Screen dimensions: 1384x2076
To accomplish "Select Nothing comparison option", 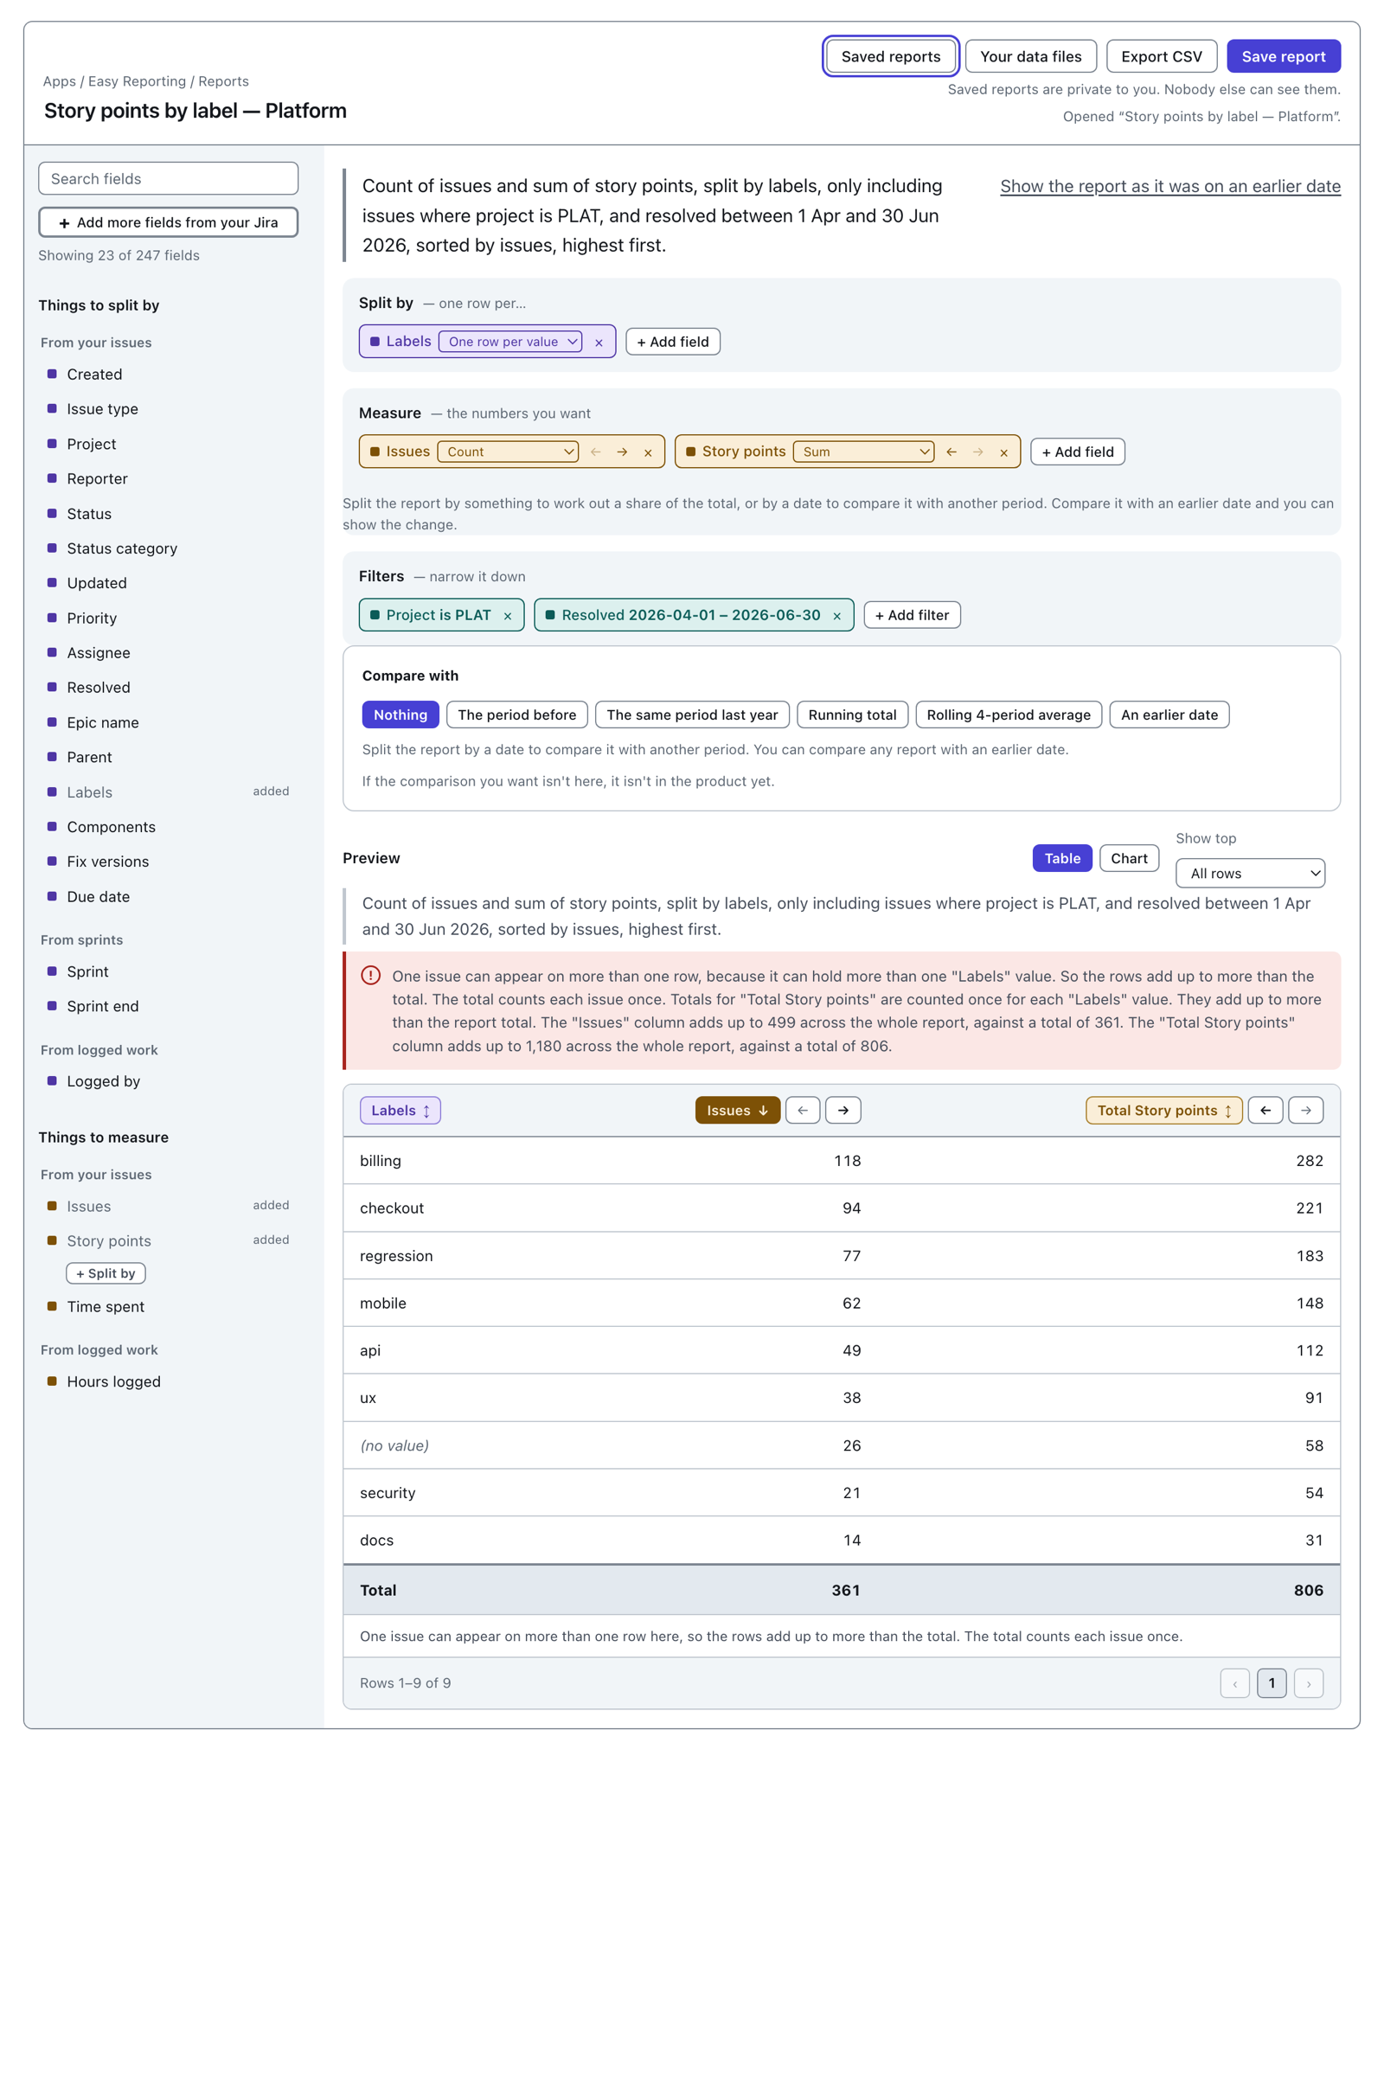I will [x=400, y=715].
